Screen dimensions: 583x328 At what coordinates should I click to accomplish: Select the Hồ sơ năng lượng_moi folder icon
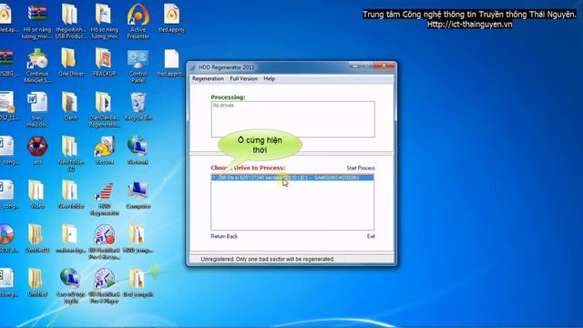[x=104, y=22]
